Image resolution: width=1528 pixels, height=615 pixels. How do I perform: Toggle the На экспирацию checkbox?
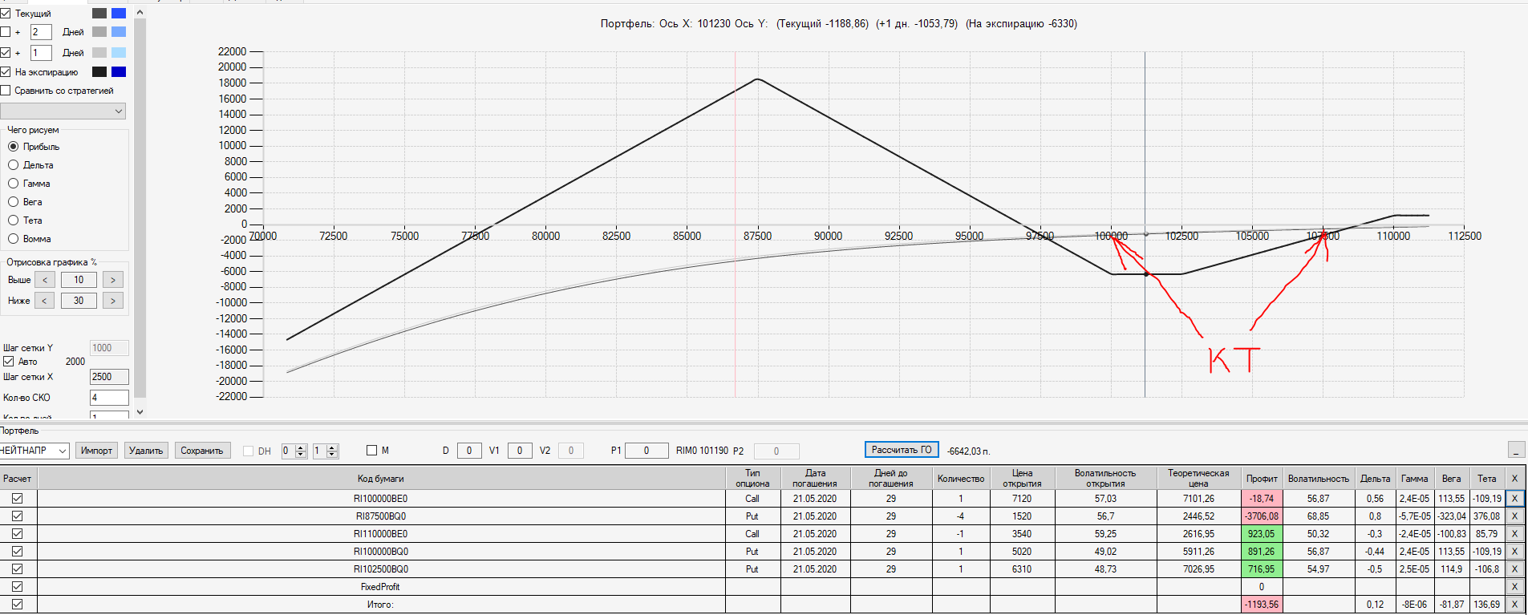click(x=6, y=72)
